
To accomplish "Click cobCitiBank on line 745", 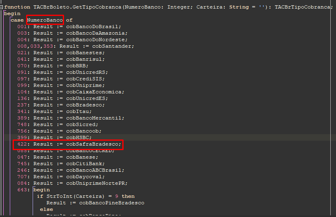I will 84,164.
